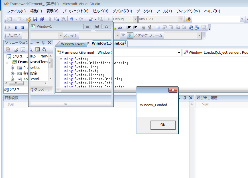The width and height of the screenshot is (248, 178).
Task: Open the Any CPU platform dropdown
Action: 181,19
